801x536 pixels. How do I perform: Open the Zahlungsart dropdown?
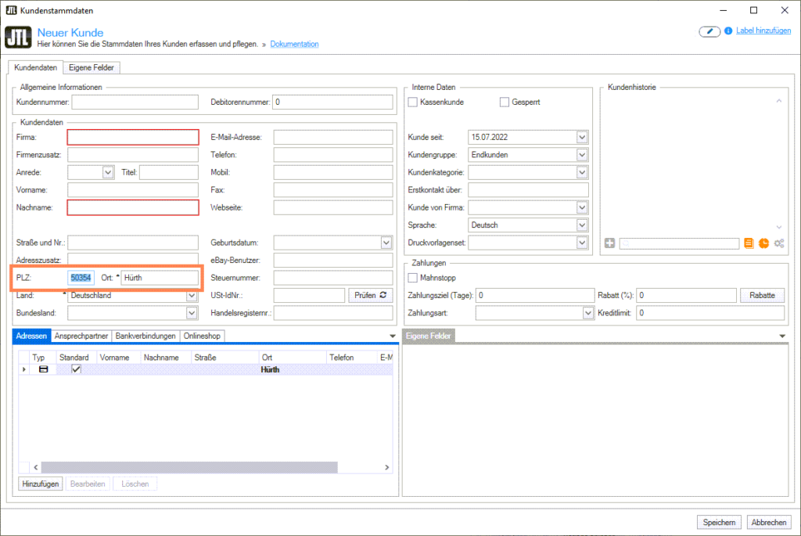pyautogui.click(x=588, y=313)
